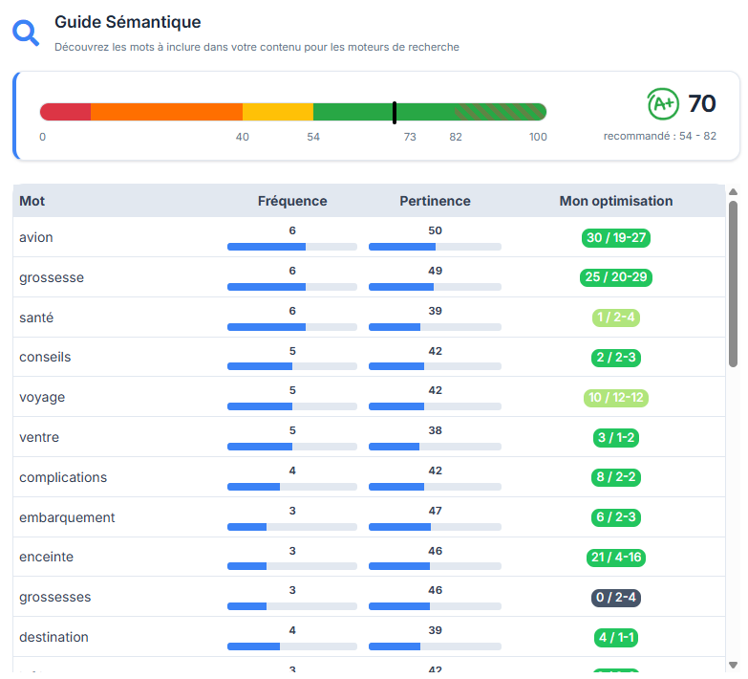Screen dimensions: 748x679
Task: Click the yellow segment of score gauge
Action: pos(278,112)
